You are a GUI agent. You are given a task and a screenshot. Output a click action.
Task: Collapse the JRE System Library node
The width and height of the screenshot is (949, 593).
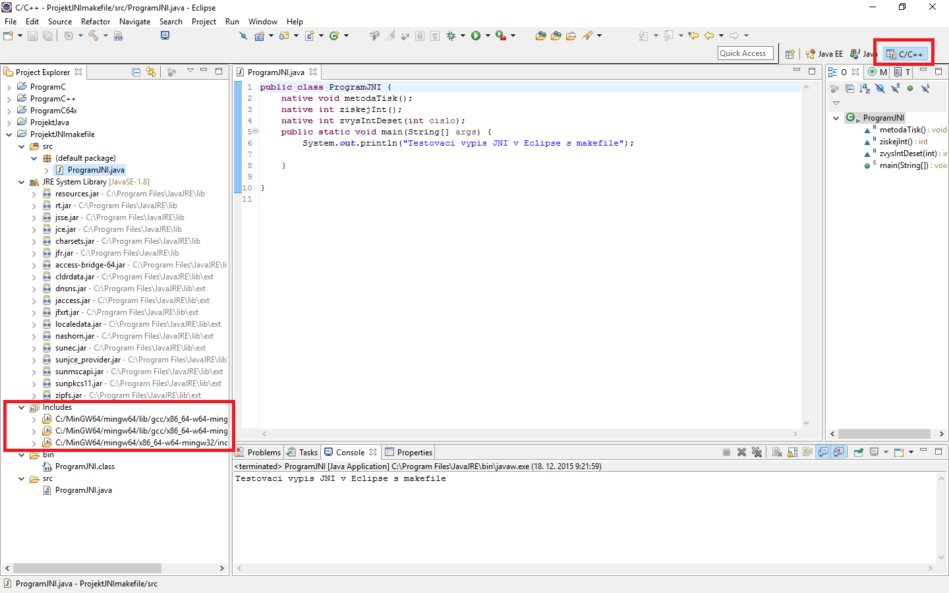click(21, 181)
